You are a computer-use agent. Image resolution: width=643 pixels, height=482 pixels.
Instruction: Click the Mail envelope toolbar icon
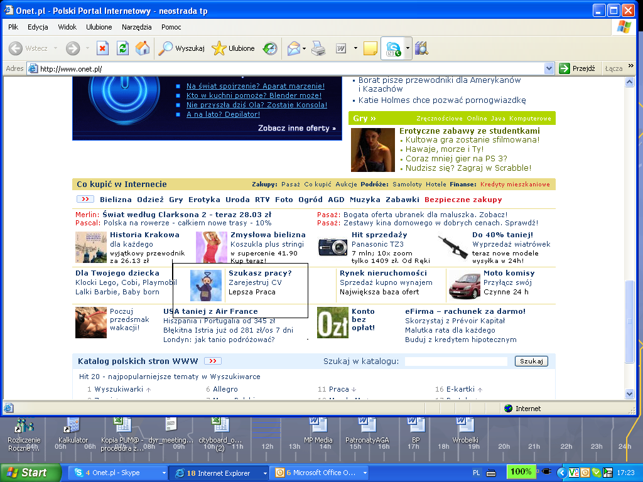click(x=294, y=48)
